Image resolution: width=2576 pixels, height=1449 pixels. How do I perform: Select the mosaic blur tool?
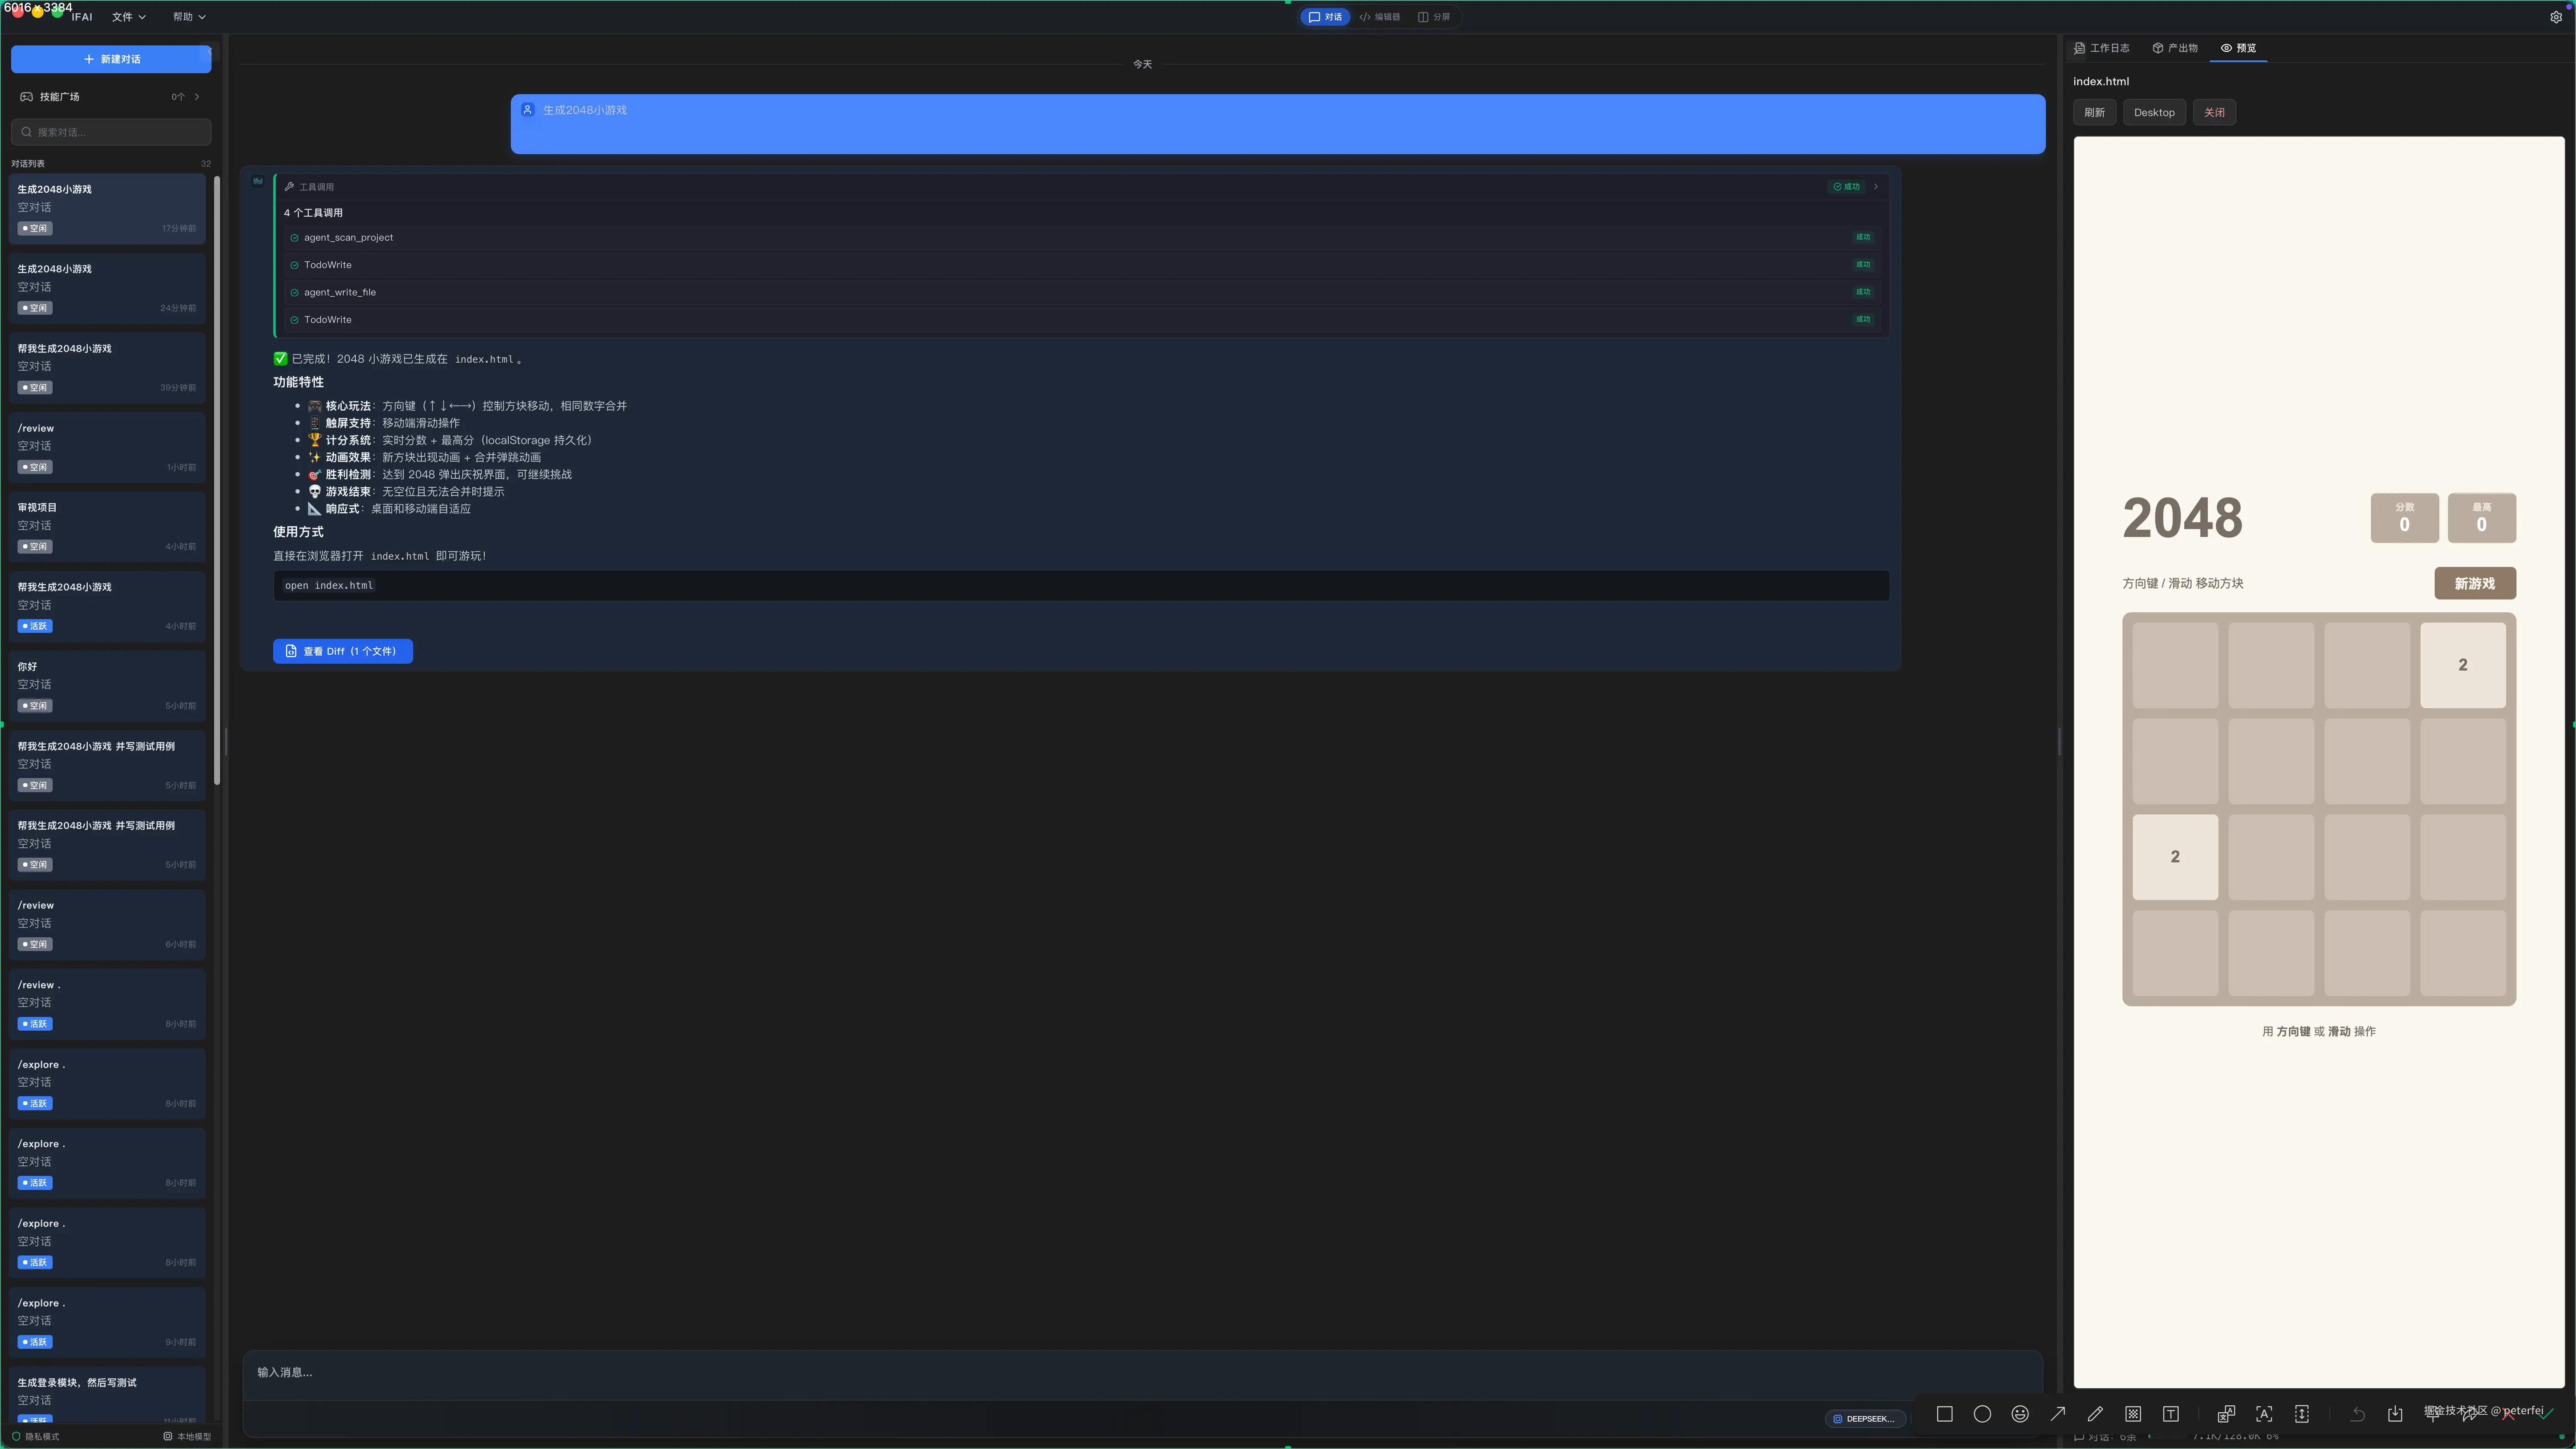coord(2133,1414)
